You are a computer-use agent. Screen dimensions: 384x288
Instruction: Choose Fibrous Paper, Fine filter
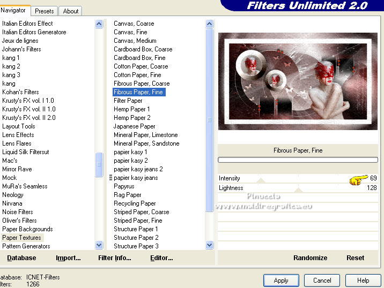(138, 92)
